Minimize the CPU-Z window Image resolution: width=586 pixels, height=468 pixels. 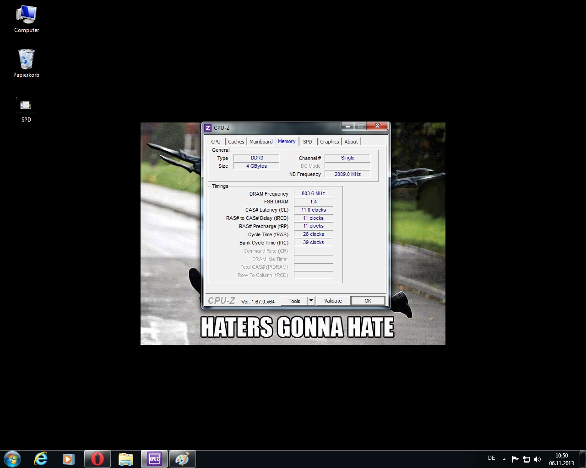[348, 126]
